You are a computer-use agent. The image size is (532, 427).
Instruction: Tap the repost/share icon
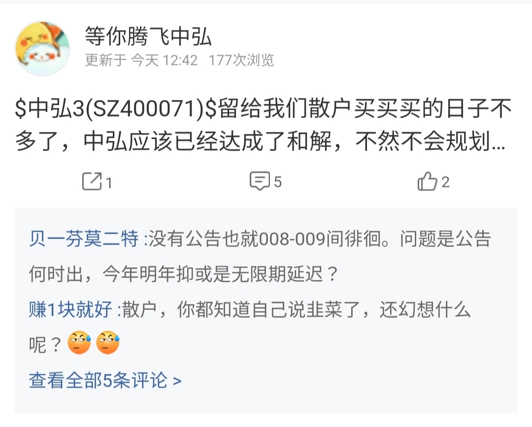(92, 182)
